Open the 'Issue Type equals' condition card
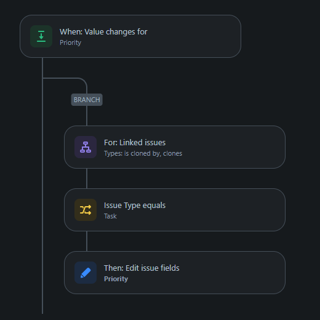320x320 pixels. [175, 210]
